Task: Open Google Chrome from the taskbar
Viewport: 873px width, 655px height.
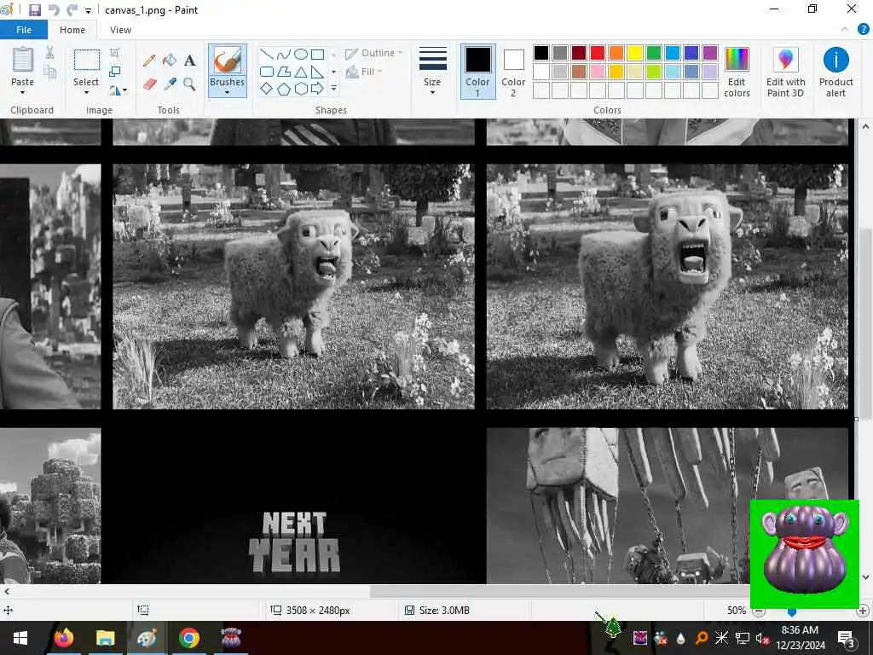Action: pos(189,638)
